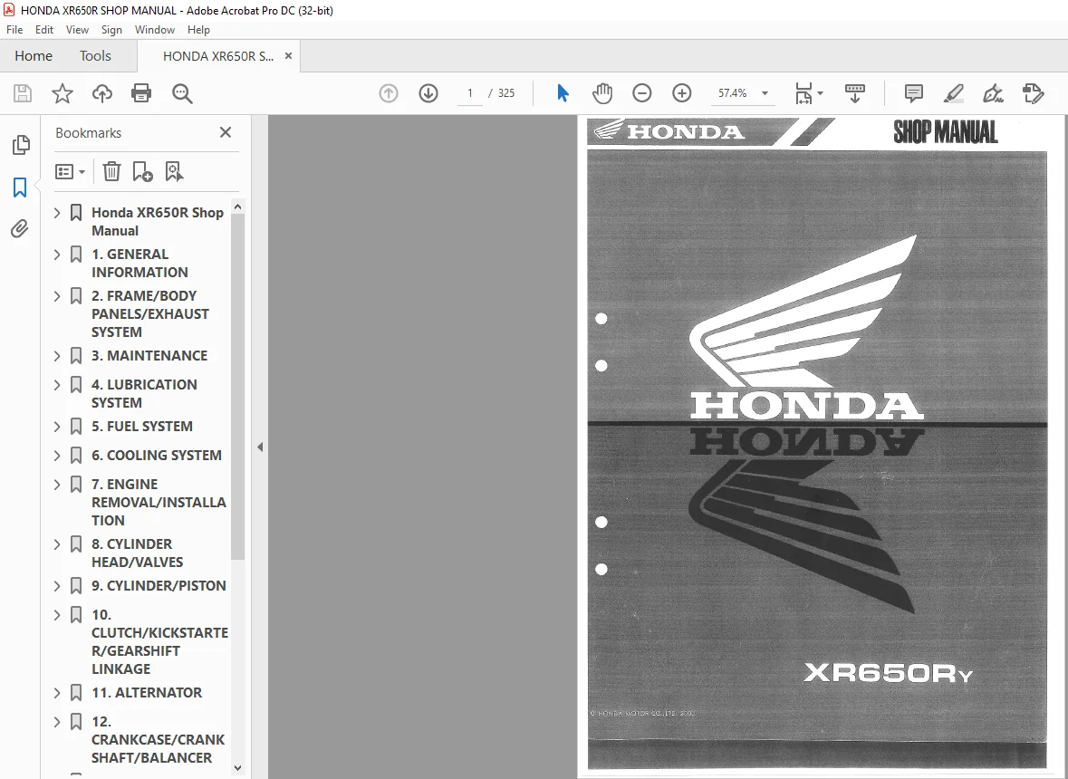Expand 6. COOLING SYSTEM bookmark
The width and height of the screenshot is (1068, 779).
coord(57,456)
